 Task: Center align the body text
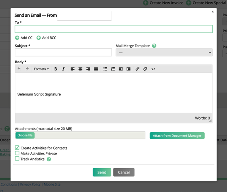tap(80, 69)
